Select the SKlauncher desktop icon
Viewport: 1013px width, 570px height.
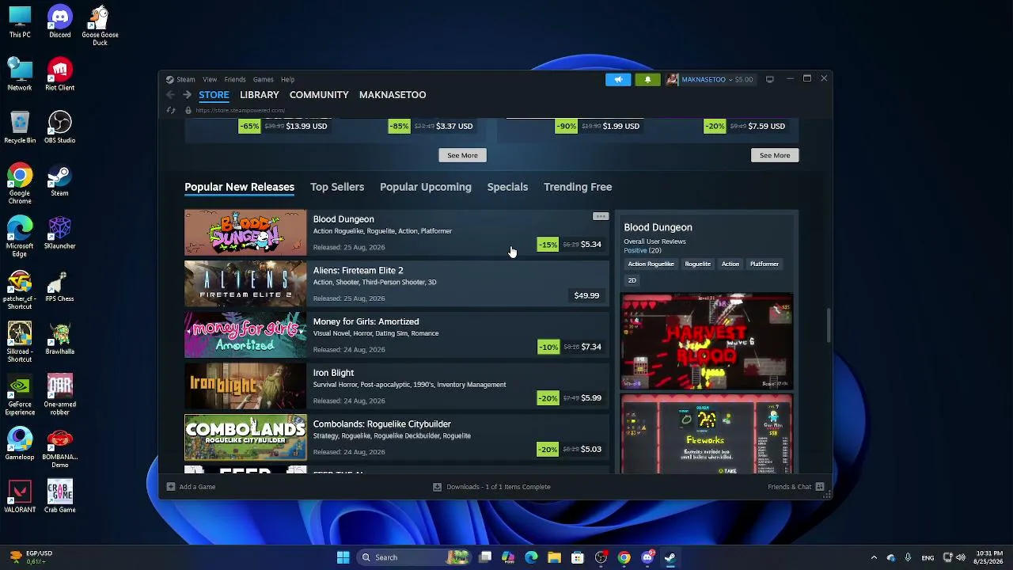point(59,233)
